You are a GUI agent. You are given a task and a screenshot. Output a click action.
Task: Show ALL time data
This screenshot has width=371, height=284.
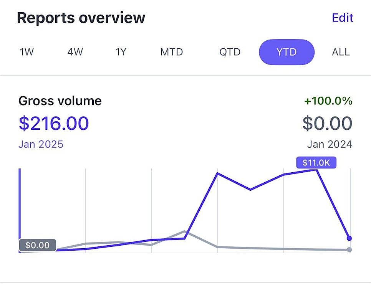click(x=341, y=52)
